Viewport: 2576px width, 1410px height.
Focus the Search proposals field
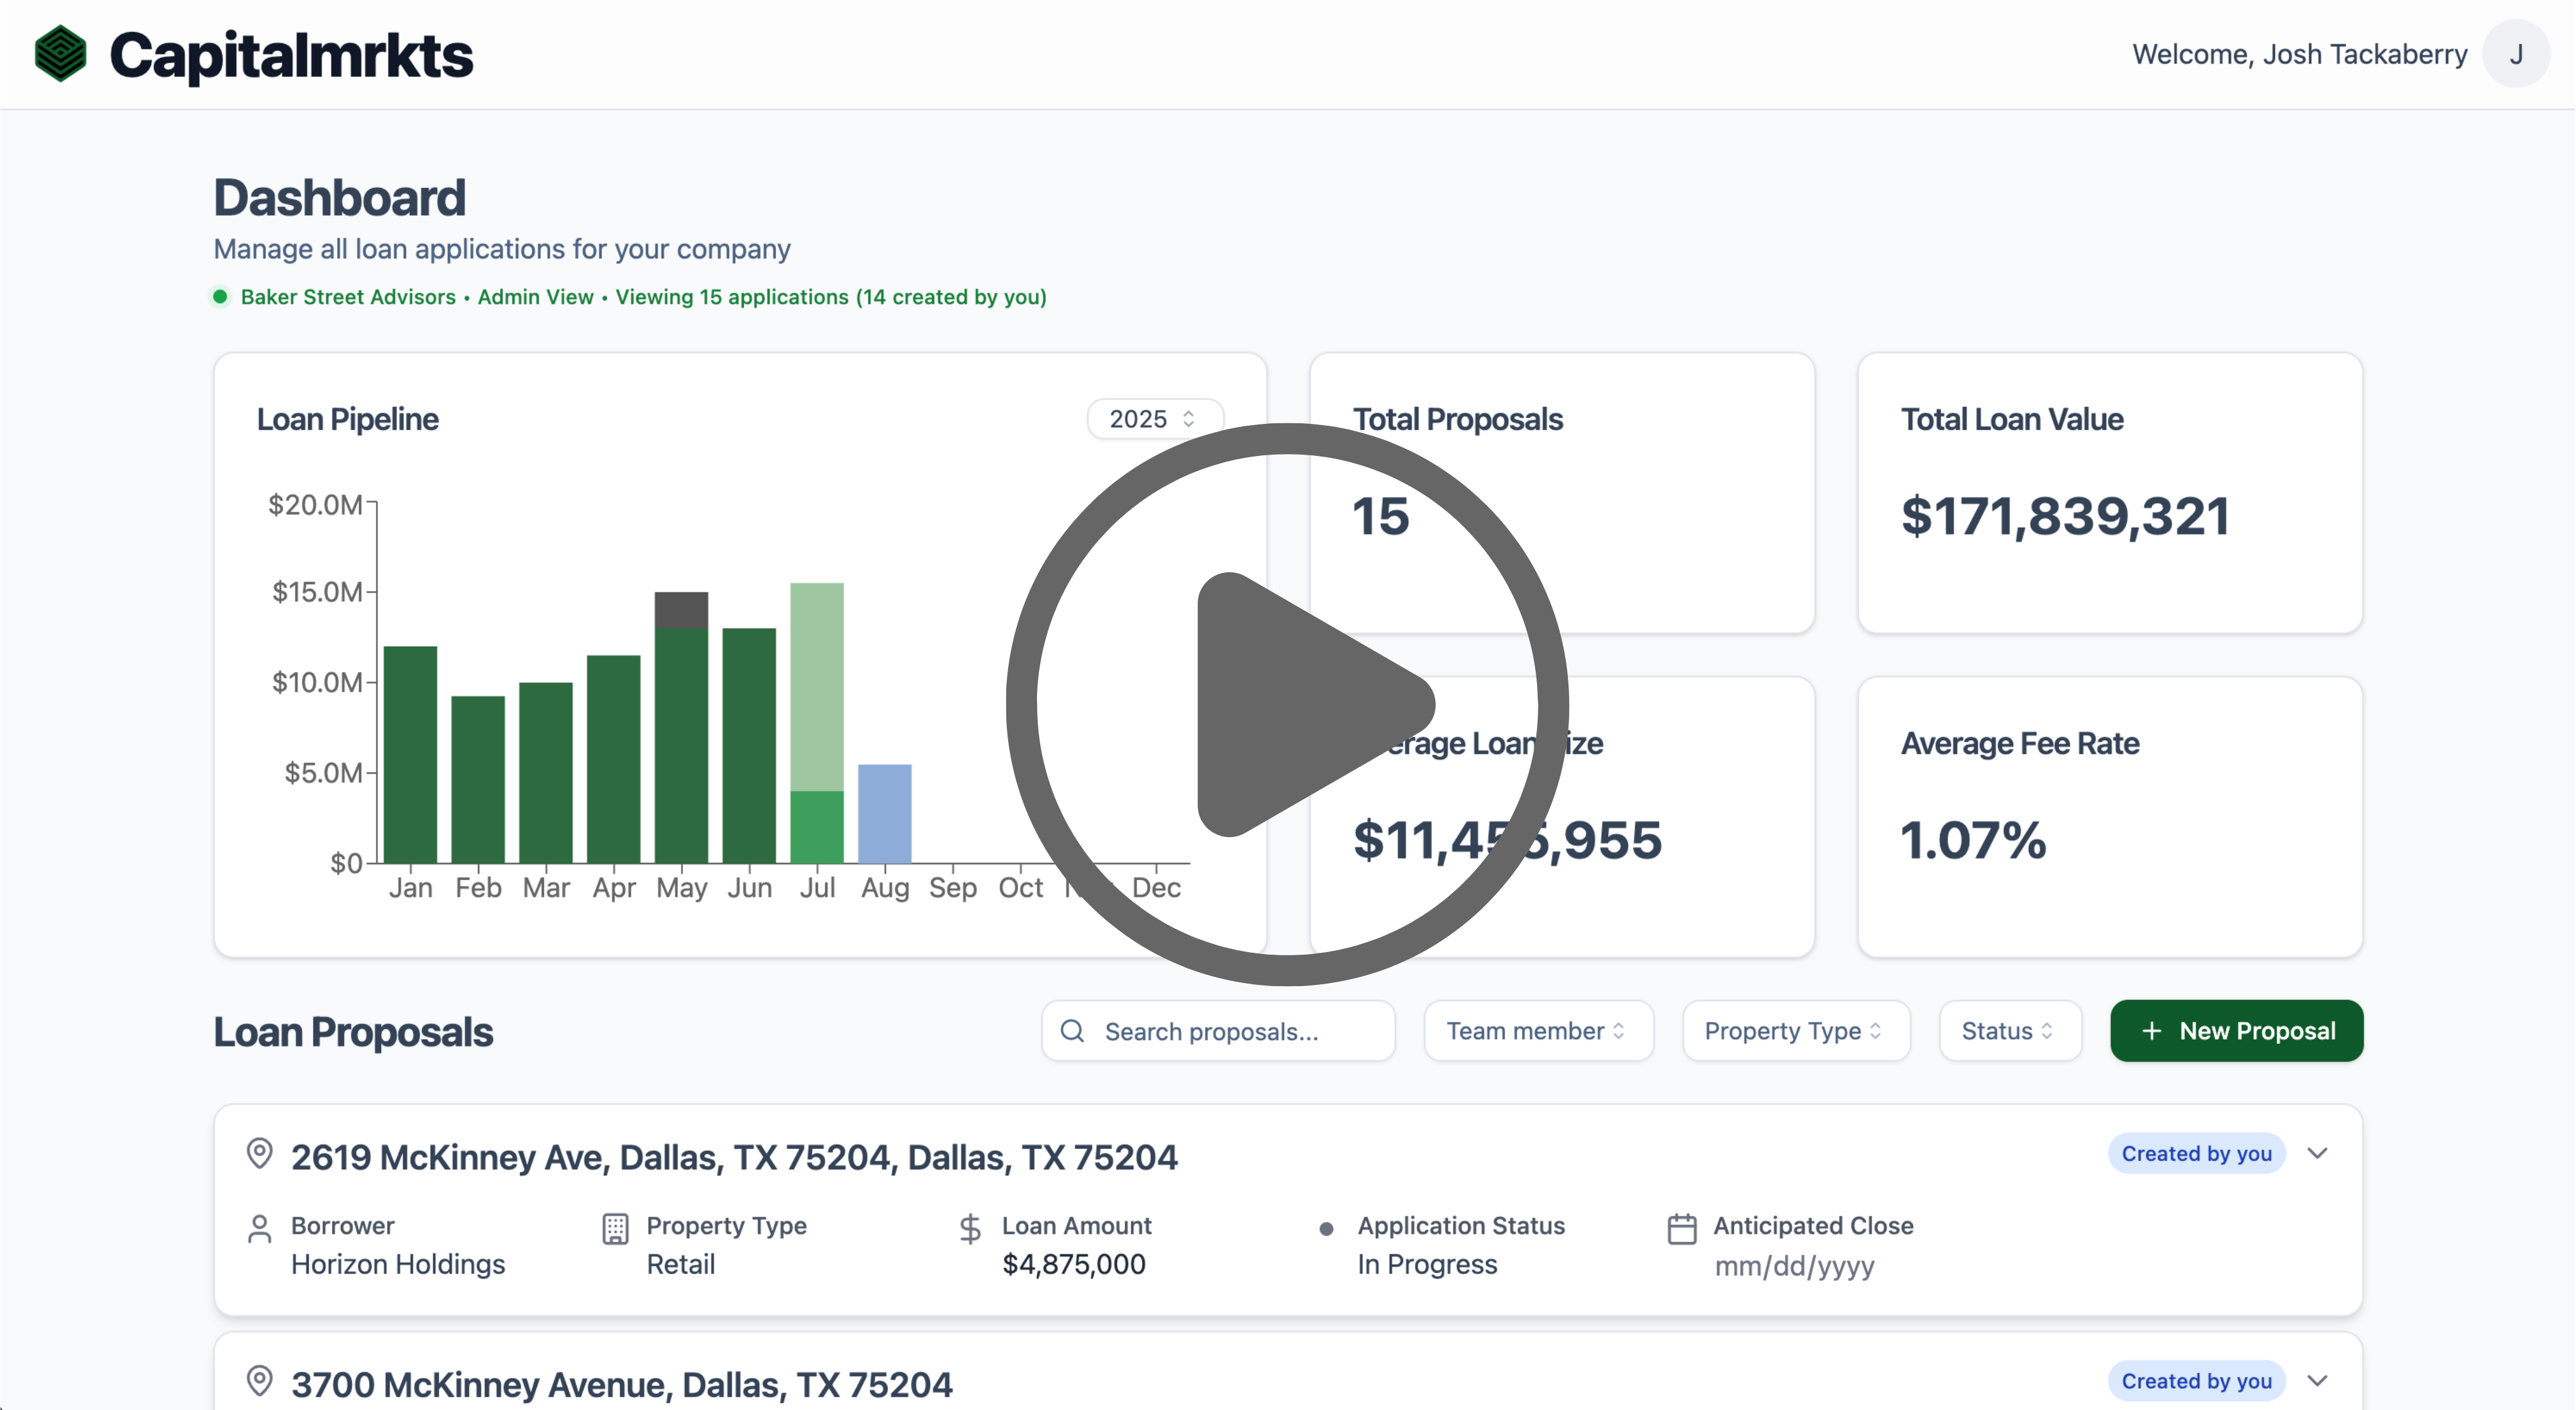tap(1218, 1031)
